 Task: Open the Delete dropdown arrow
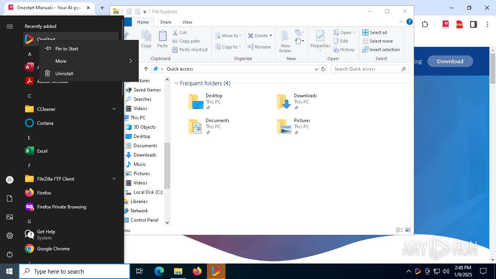[270, 36]
